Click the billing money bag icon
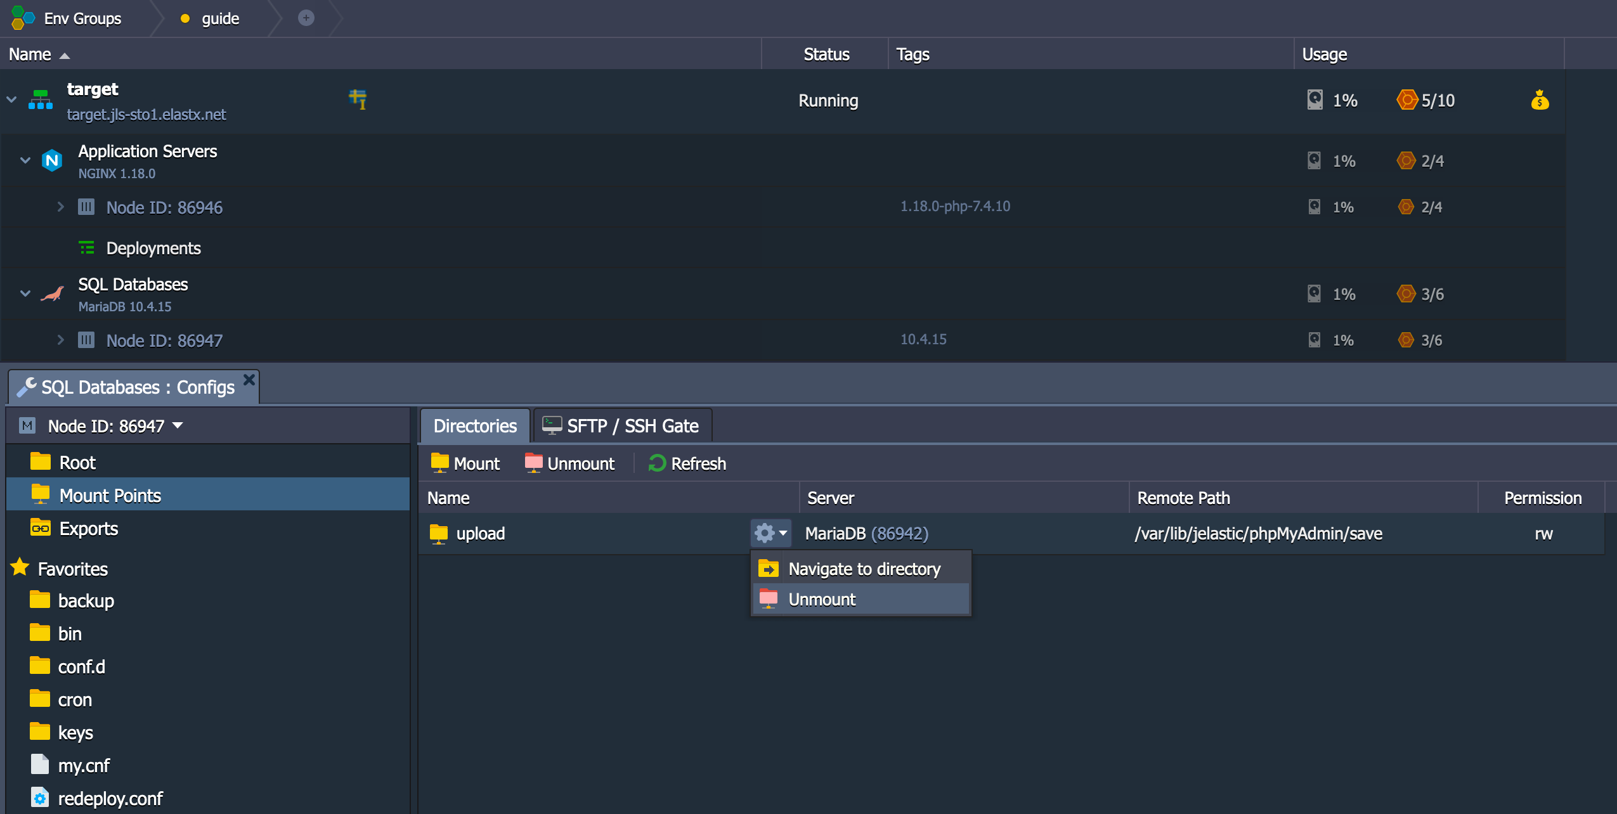This screenshot has height=814, width=1617. tap(1539, 100)
